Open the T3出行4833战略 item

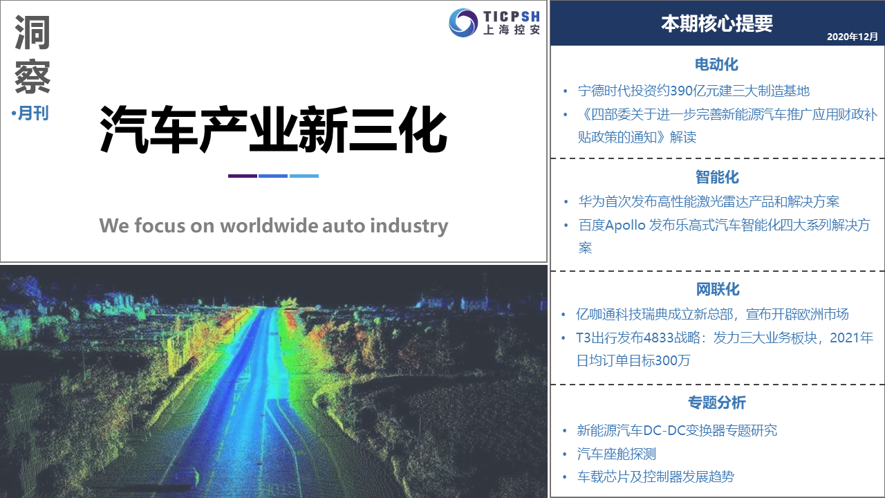coord(725,338)
